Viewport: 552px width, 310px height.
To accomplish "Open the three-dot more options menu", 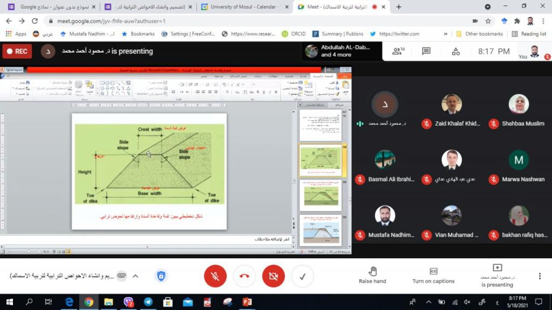I will pyautogui.click(x=540, y=276).
